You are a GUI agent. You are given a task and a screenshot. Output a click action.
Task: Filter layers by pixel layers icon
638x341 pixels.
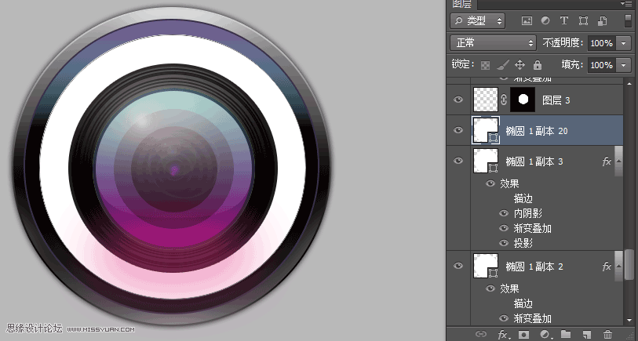pos(527,20)
